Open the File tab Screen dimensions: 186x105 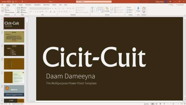point(2,5)
